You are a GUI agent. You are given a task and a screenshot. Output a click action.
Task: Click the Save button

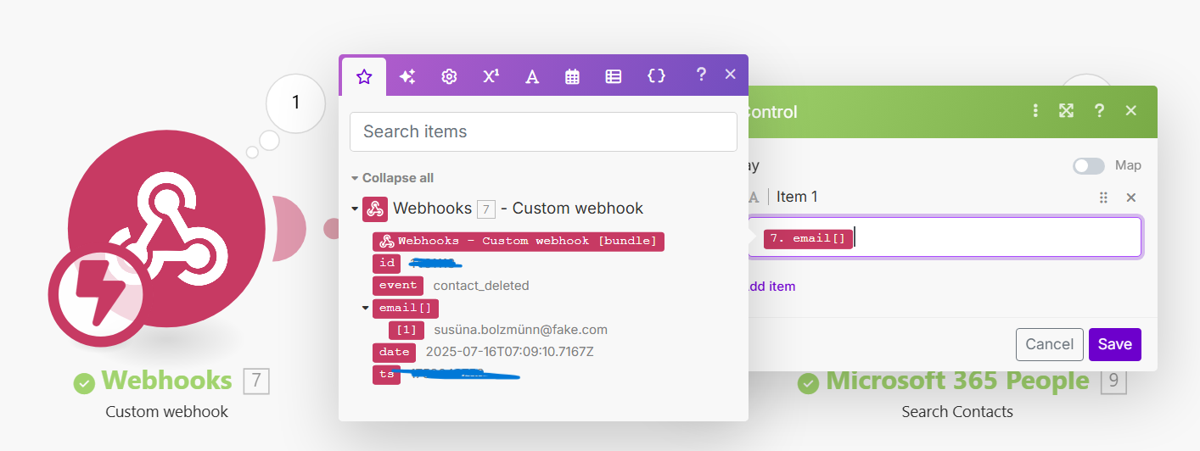(1115, 344)
